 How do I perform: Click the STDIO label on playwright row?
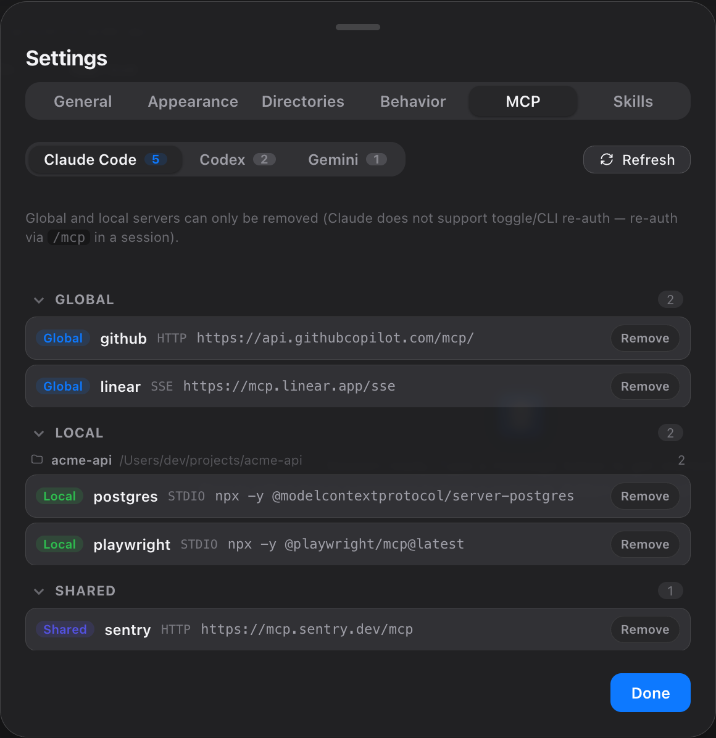coord(199,544)
